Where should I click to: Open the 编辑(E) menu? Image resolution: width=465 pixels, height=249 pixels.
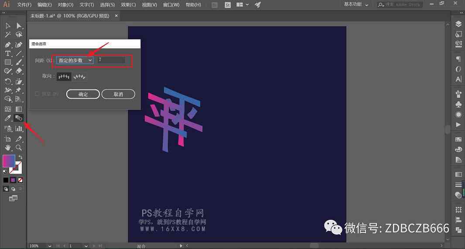tap(44, 5)
